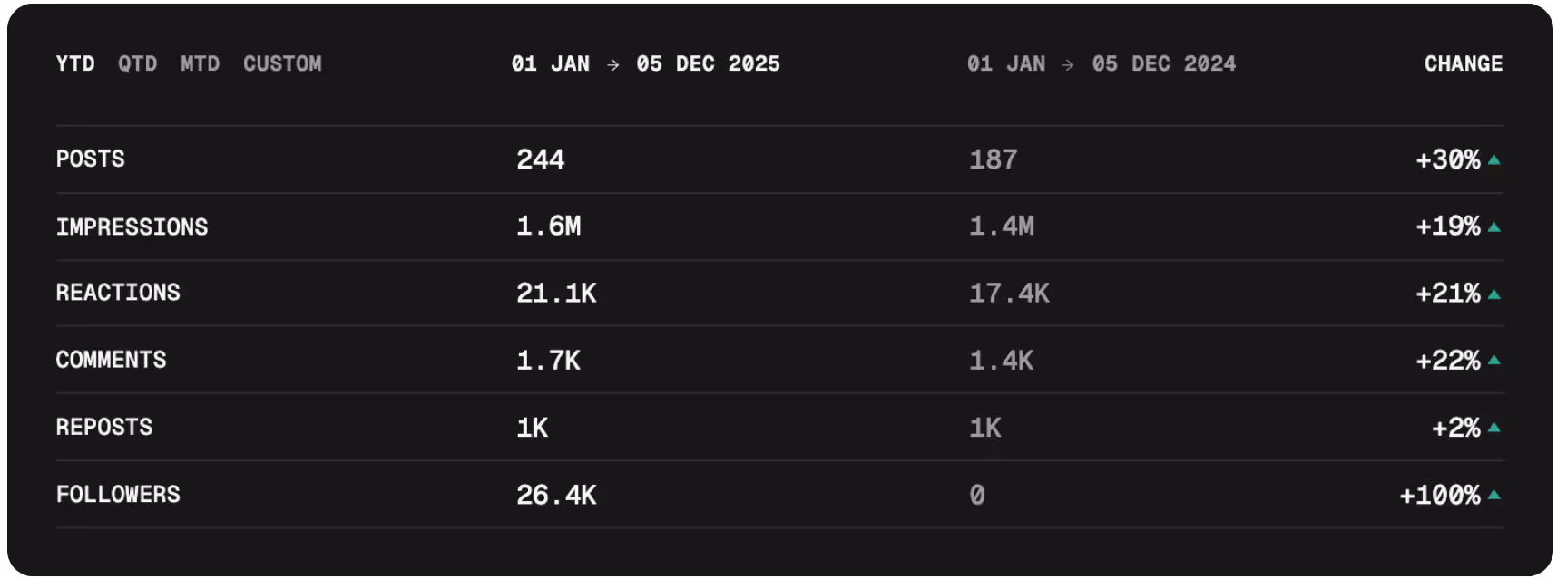Image resolution: width=1557 pixels, height=579 pixels.
Task: Switch to the QTD period view
Action: [137, 63]
